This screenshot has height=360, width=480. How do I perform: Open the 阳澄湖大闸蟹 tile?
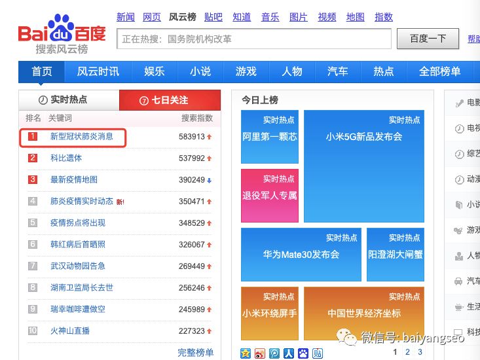396,255
